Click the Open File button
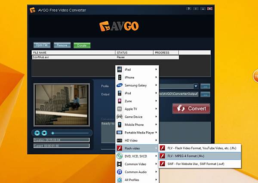 click(42, 45)
